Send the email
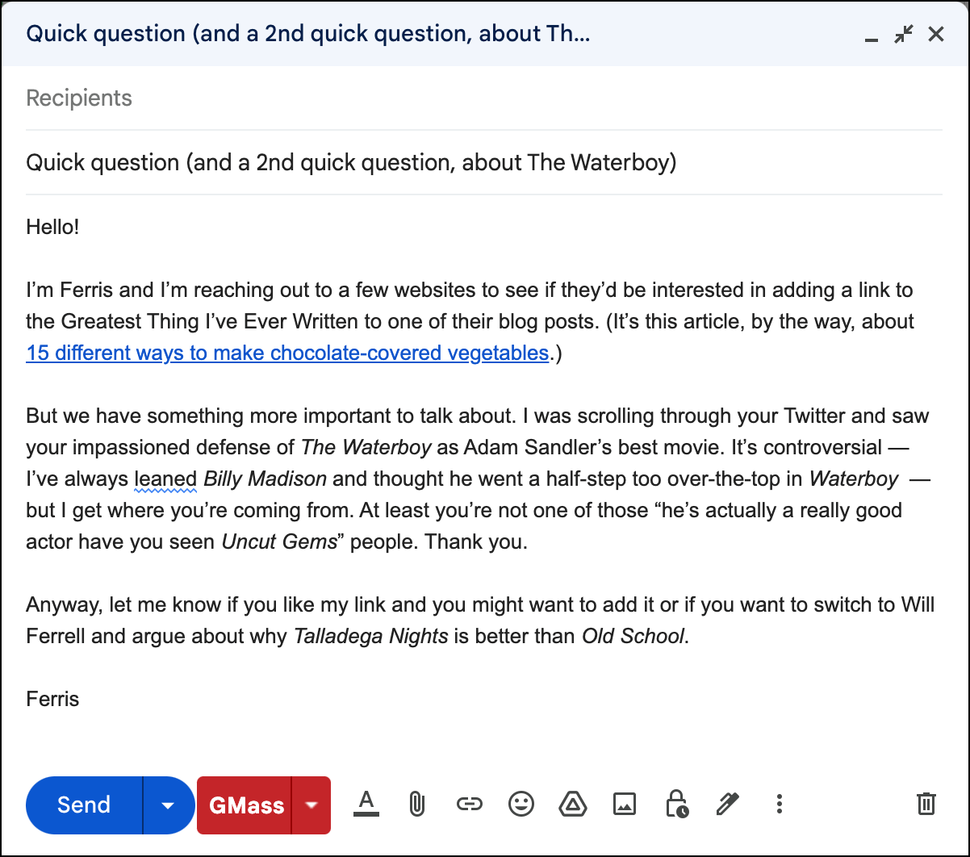Image resolution: width=970 pixels, height=857 pixels. click(x=84, y=805)
